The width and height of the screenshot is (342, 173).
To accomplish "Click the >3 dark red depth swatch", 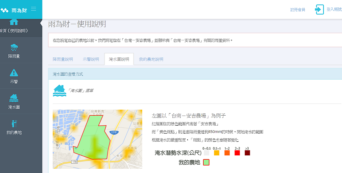I will click(247, 153).
